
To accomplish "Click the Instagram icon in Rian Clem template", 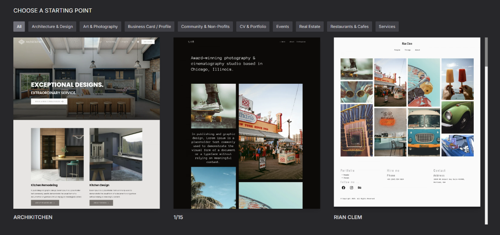I will pos(351,187).
